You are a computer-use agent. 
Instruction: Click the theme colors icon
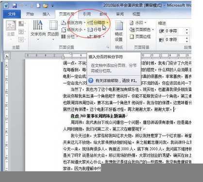[x=21, y=24]
